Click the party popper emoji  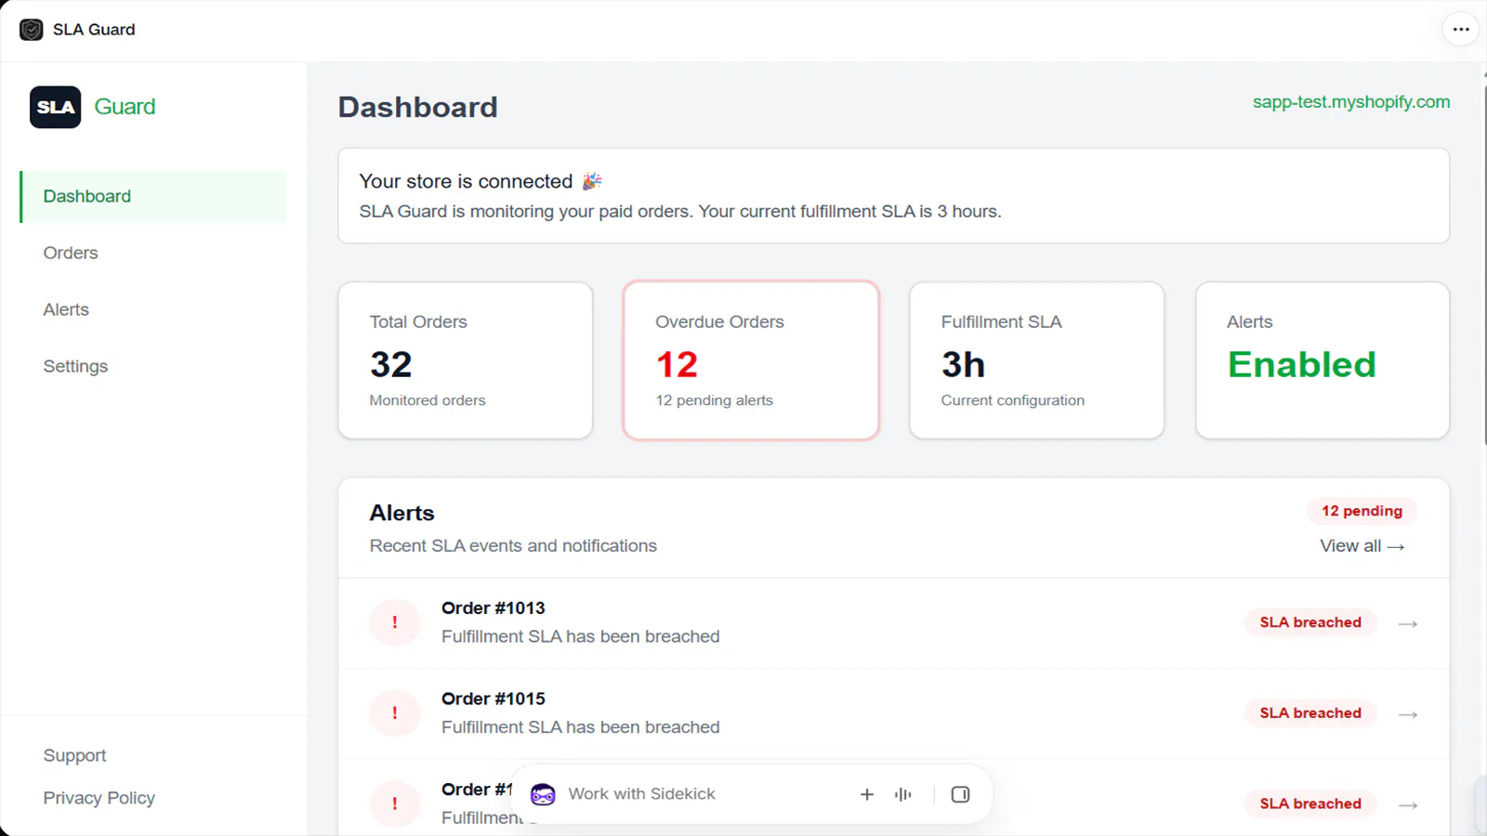pyautogui.click(x=592, y=181)
